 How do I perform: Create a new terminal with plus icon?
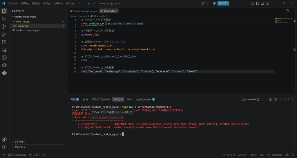click(x=263, y=99)
